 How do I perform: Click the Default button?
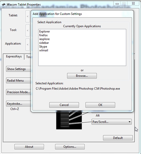pos(118,138)
